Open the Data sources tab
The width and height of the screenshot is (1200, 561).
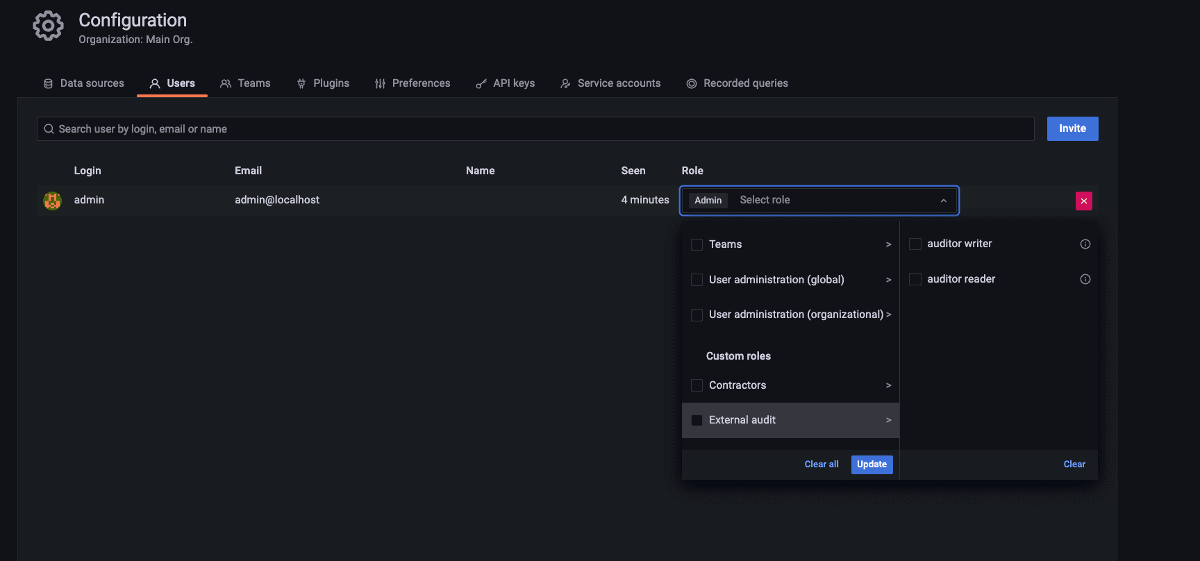pyautogui.click(x=84, y=83)
